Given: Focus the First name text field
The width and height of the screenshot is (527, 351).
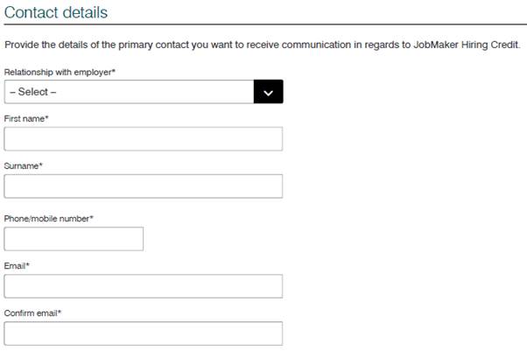Looking at the screenshot, I should pyautogui.click(x=144, y=139).
